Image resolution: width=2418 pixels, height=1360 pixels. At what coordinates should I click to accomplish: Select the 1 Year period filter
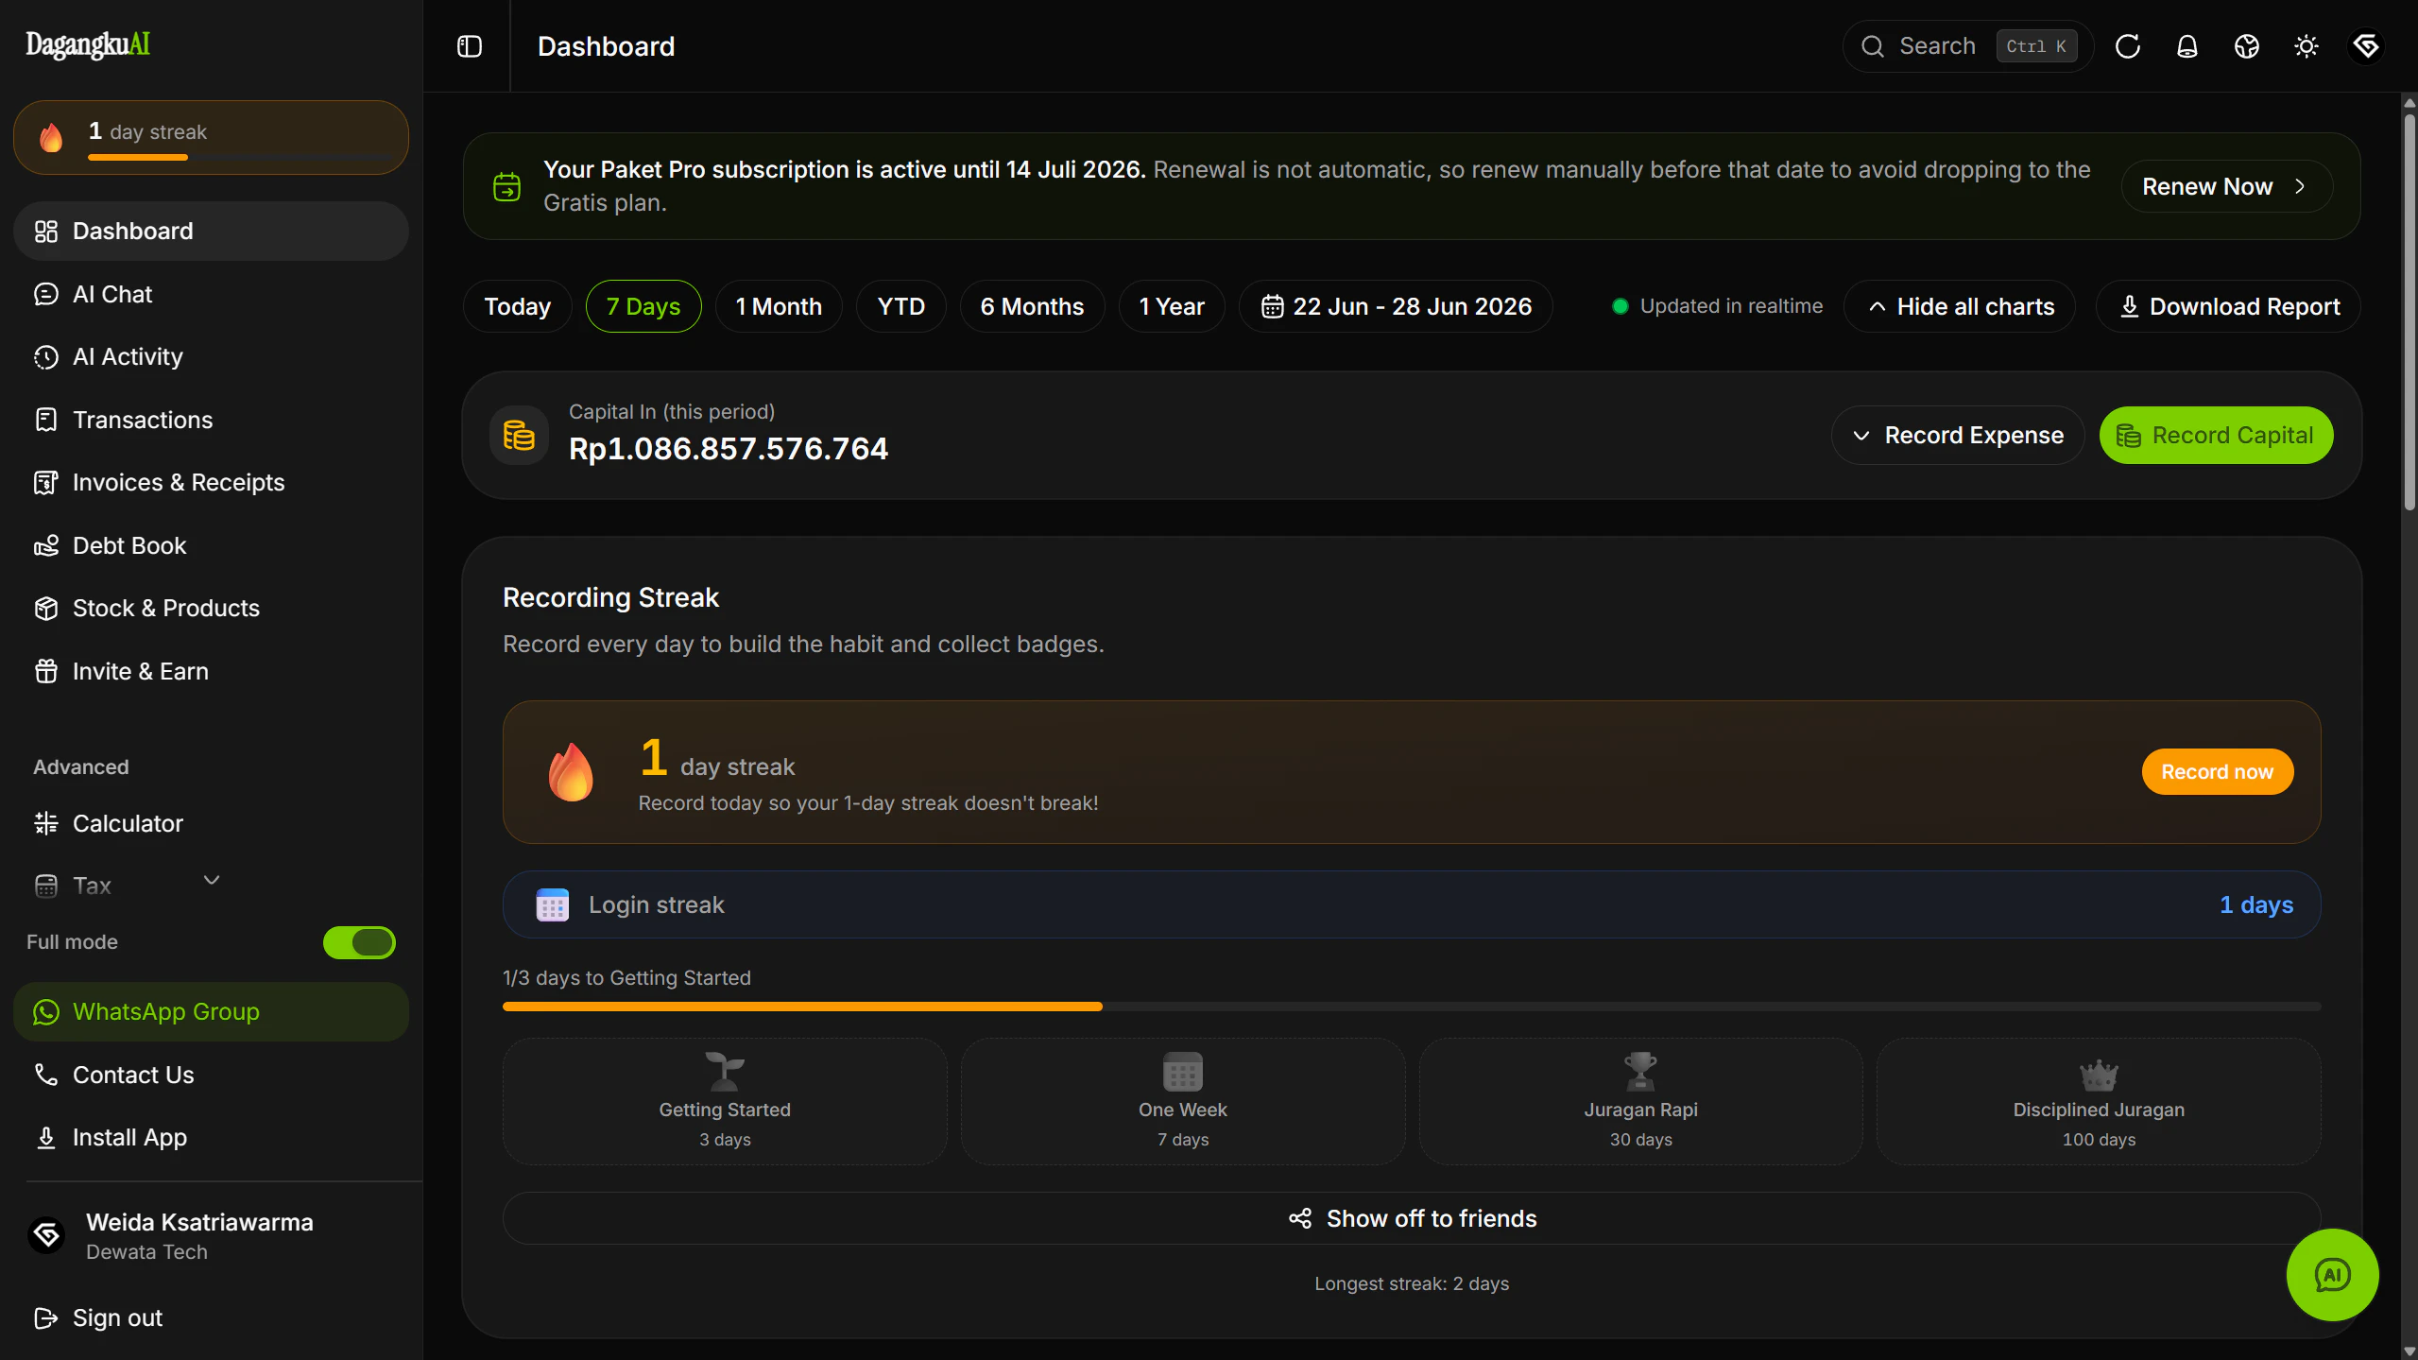point(1172,306)
